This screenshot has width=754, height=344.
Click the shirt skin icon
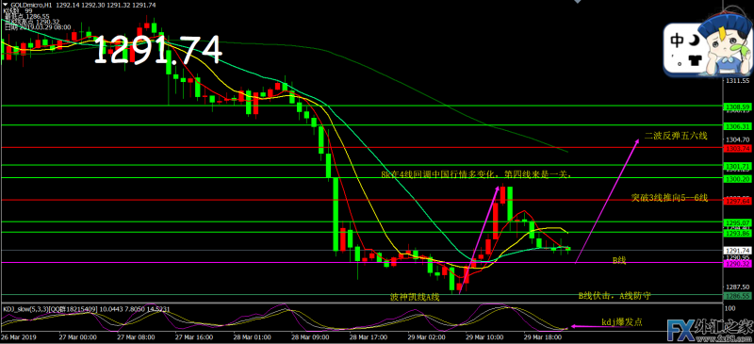pos(695,60)
